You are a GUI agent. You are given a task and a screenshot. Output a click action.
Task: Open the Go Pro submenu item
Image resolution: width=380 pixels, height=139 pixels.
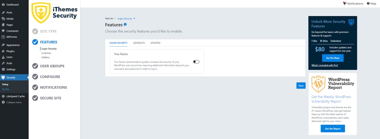click(x=6, y=89)
